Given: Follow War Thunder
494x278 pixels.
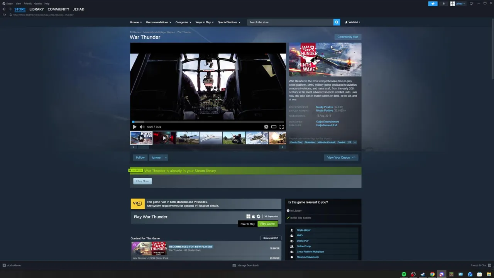Looking at the screenshot, I should [x=140, y=158].
